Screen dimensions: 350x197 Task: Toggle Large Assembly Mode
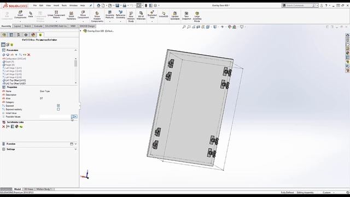197,17
